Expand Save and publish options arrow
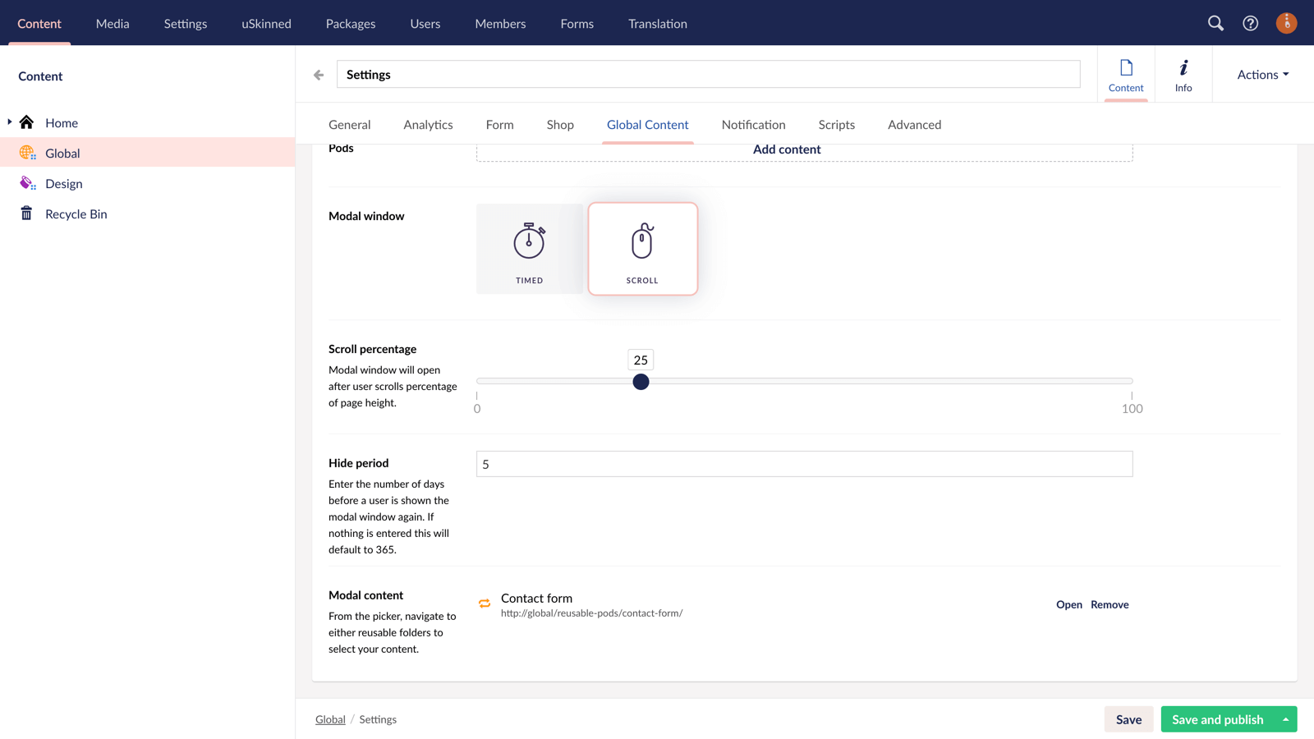Viewport: 1314px width, 739px height. click(1285, 719)
